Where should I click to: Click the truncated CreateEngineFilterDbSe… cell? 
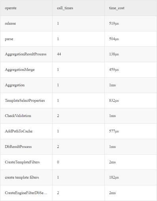(26, 193)
